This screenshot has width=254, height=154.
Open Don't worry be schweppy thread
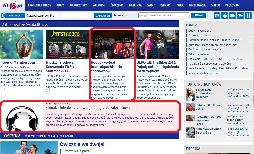[205, 49]
